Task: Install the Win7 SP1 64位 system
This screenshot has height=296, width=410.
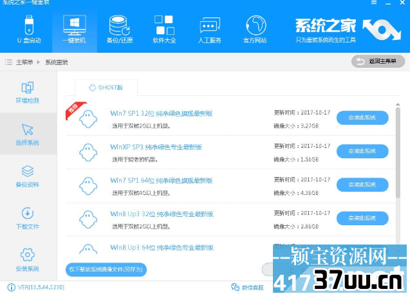Action: pyautogui.click(x=362, y=185)
